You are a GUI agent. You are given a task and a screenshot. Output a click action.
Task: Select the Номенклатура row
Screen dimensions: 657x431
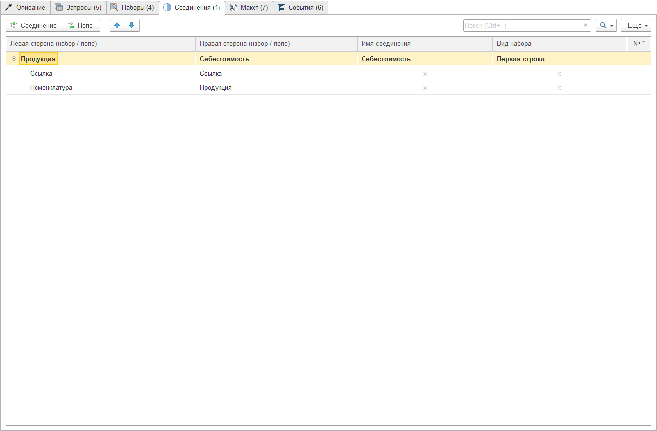click(328, 87)
